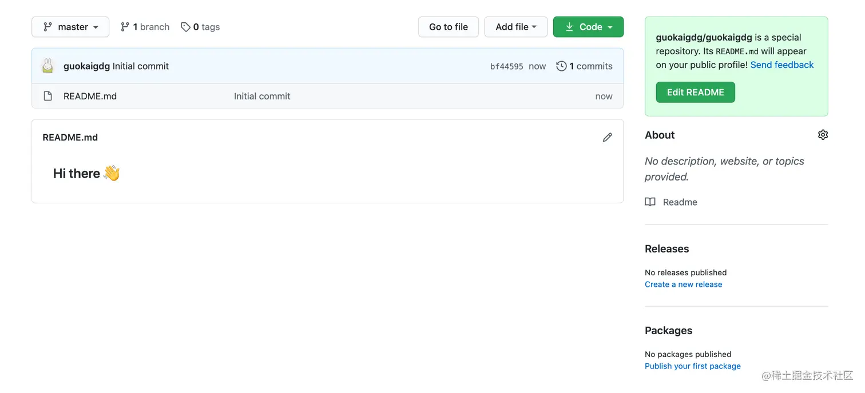Image resolution: width=865 pixels, height=393 pixels.
Task: Open the green Code dropdown
Action: click(588, 27)
